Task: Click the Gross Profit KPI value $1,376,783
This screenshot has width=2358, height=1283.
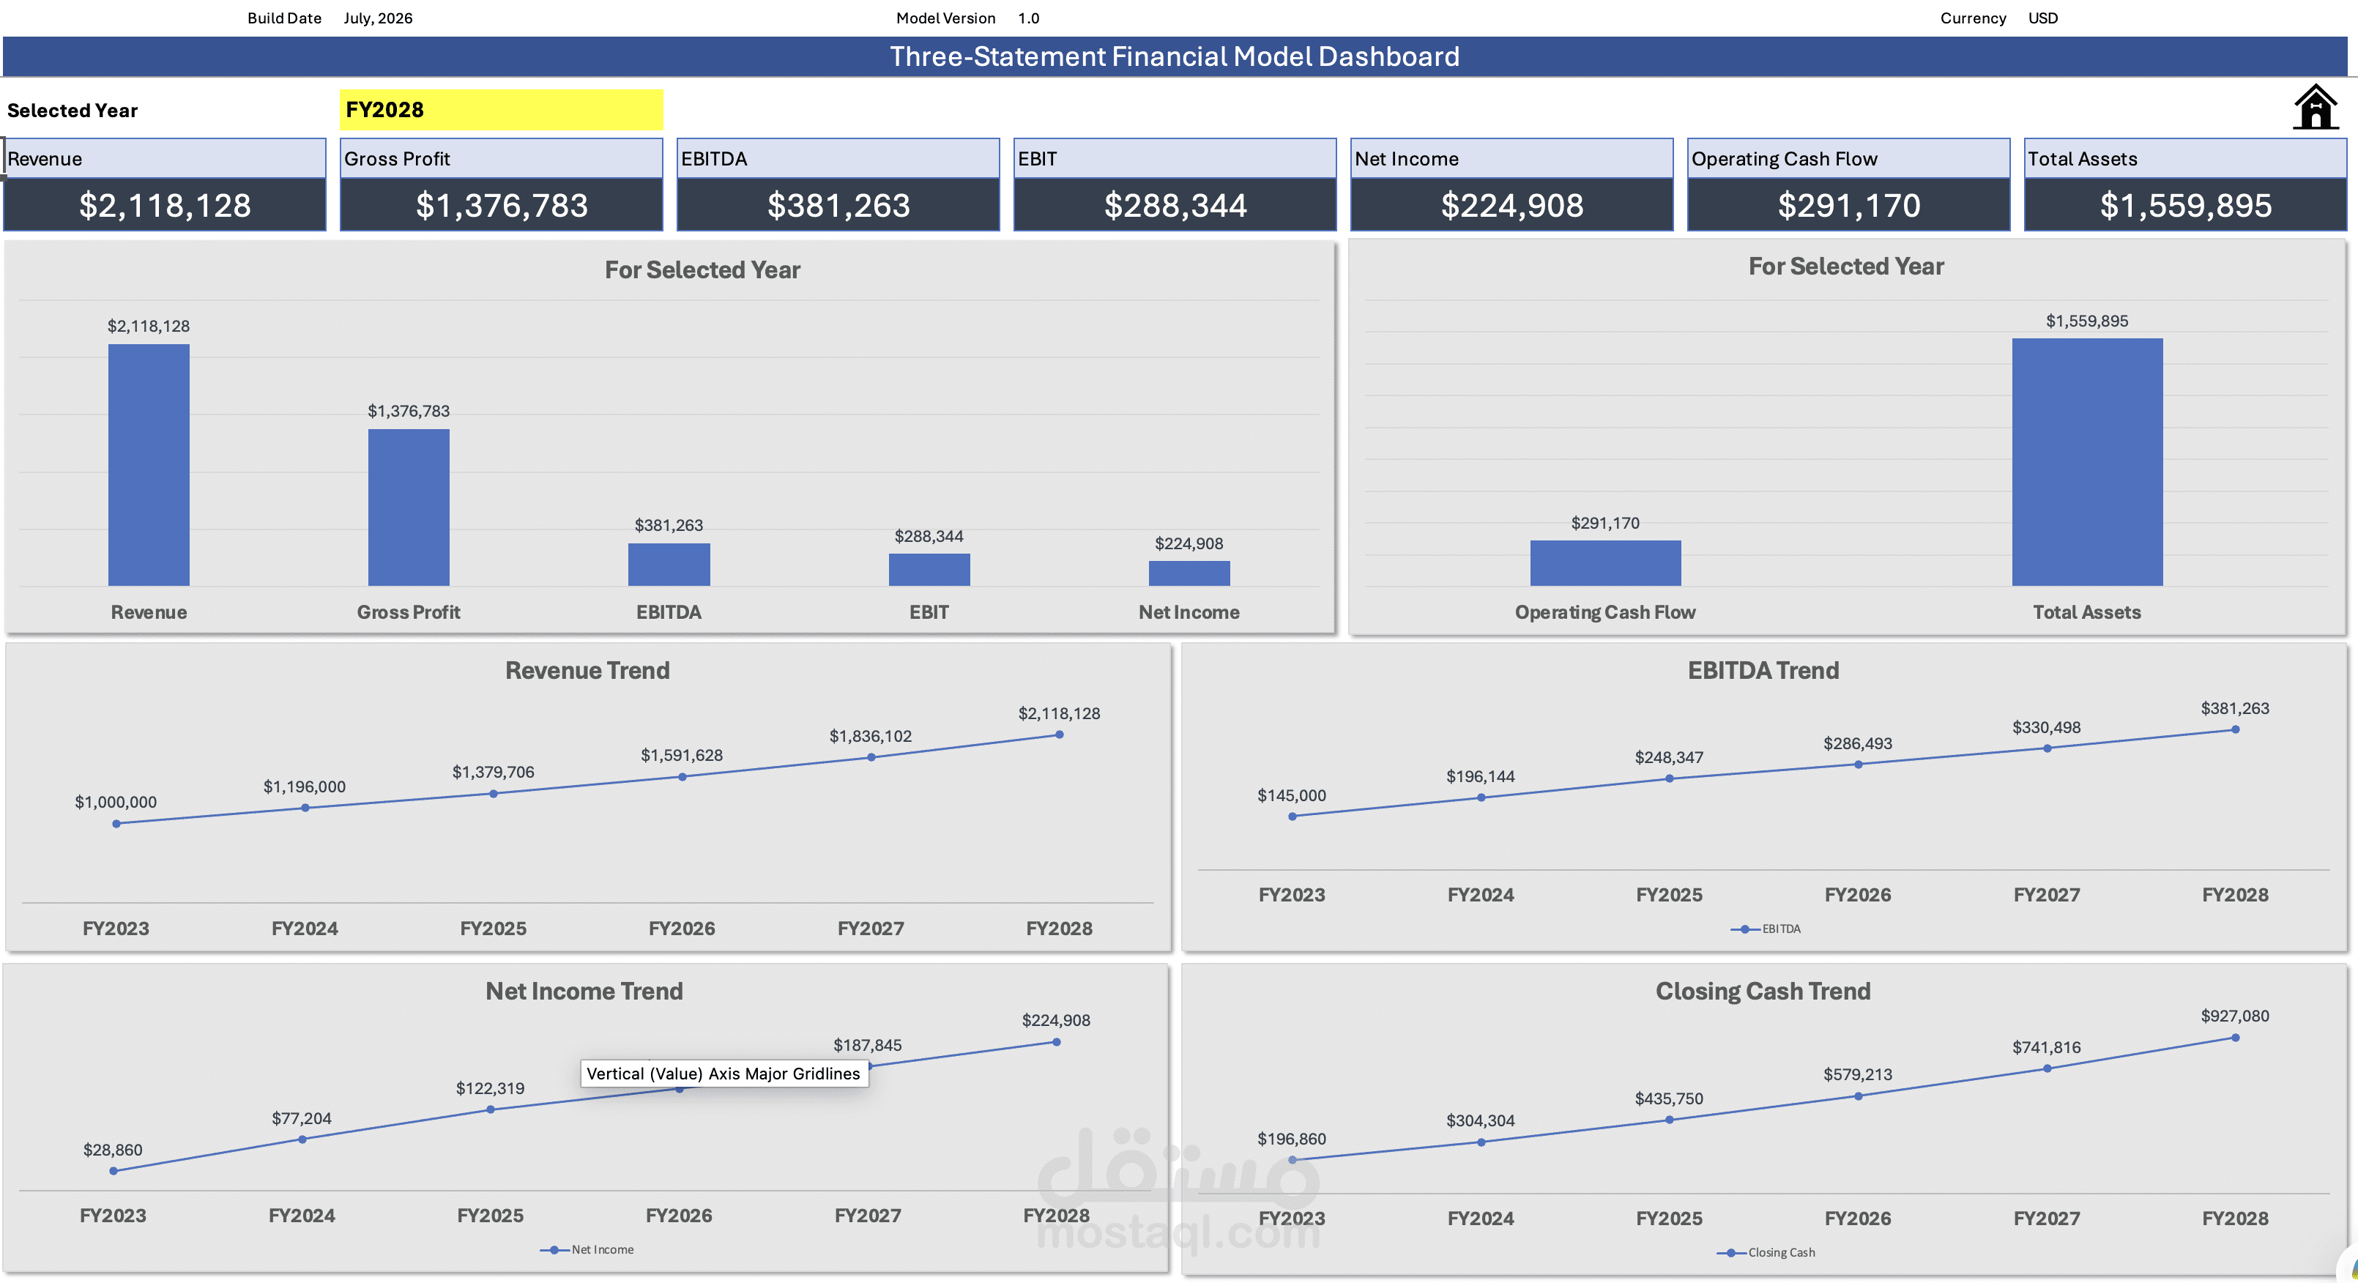Action: point(502,205)
